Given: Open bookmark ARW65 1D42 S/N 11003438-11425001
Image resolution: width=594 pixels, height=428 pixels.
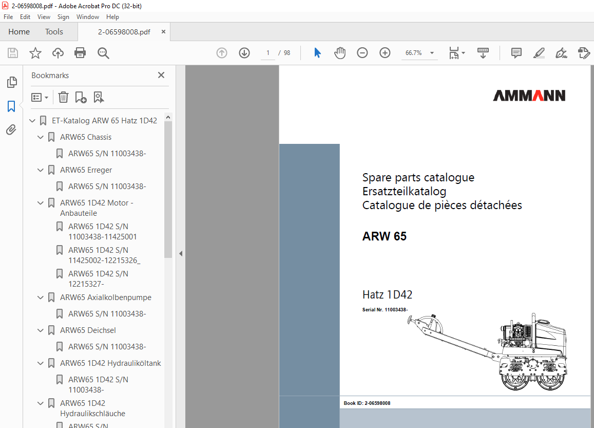Looking at the screenshot, I should click(102, 231).
